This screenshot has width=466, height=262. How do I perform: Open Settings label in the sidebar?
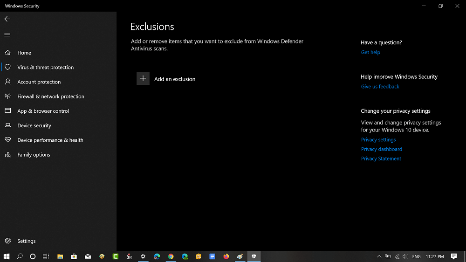pyautogui.click(x=27, y=241)
